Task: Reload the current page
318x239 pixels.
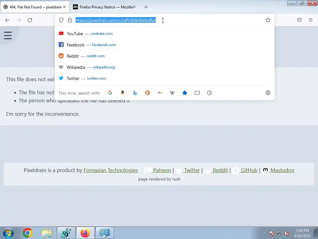Action: tap(30, 20)
